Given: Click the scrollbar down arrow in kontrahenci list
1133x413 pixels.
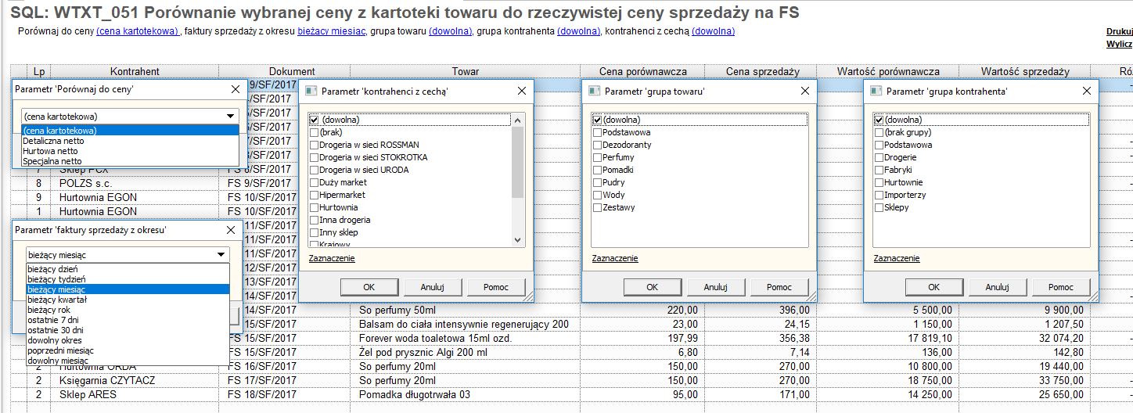Looking at the screenshot, I should click(x=517, y=241).
